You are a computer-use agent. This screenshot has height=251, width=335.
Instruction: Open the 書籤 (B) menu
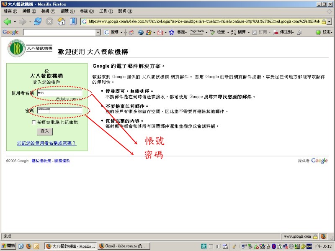pyautogui.click(x=87, y=11)
